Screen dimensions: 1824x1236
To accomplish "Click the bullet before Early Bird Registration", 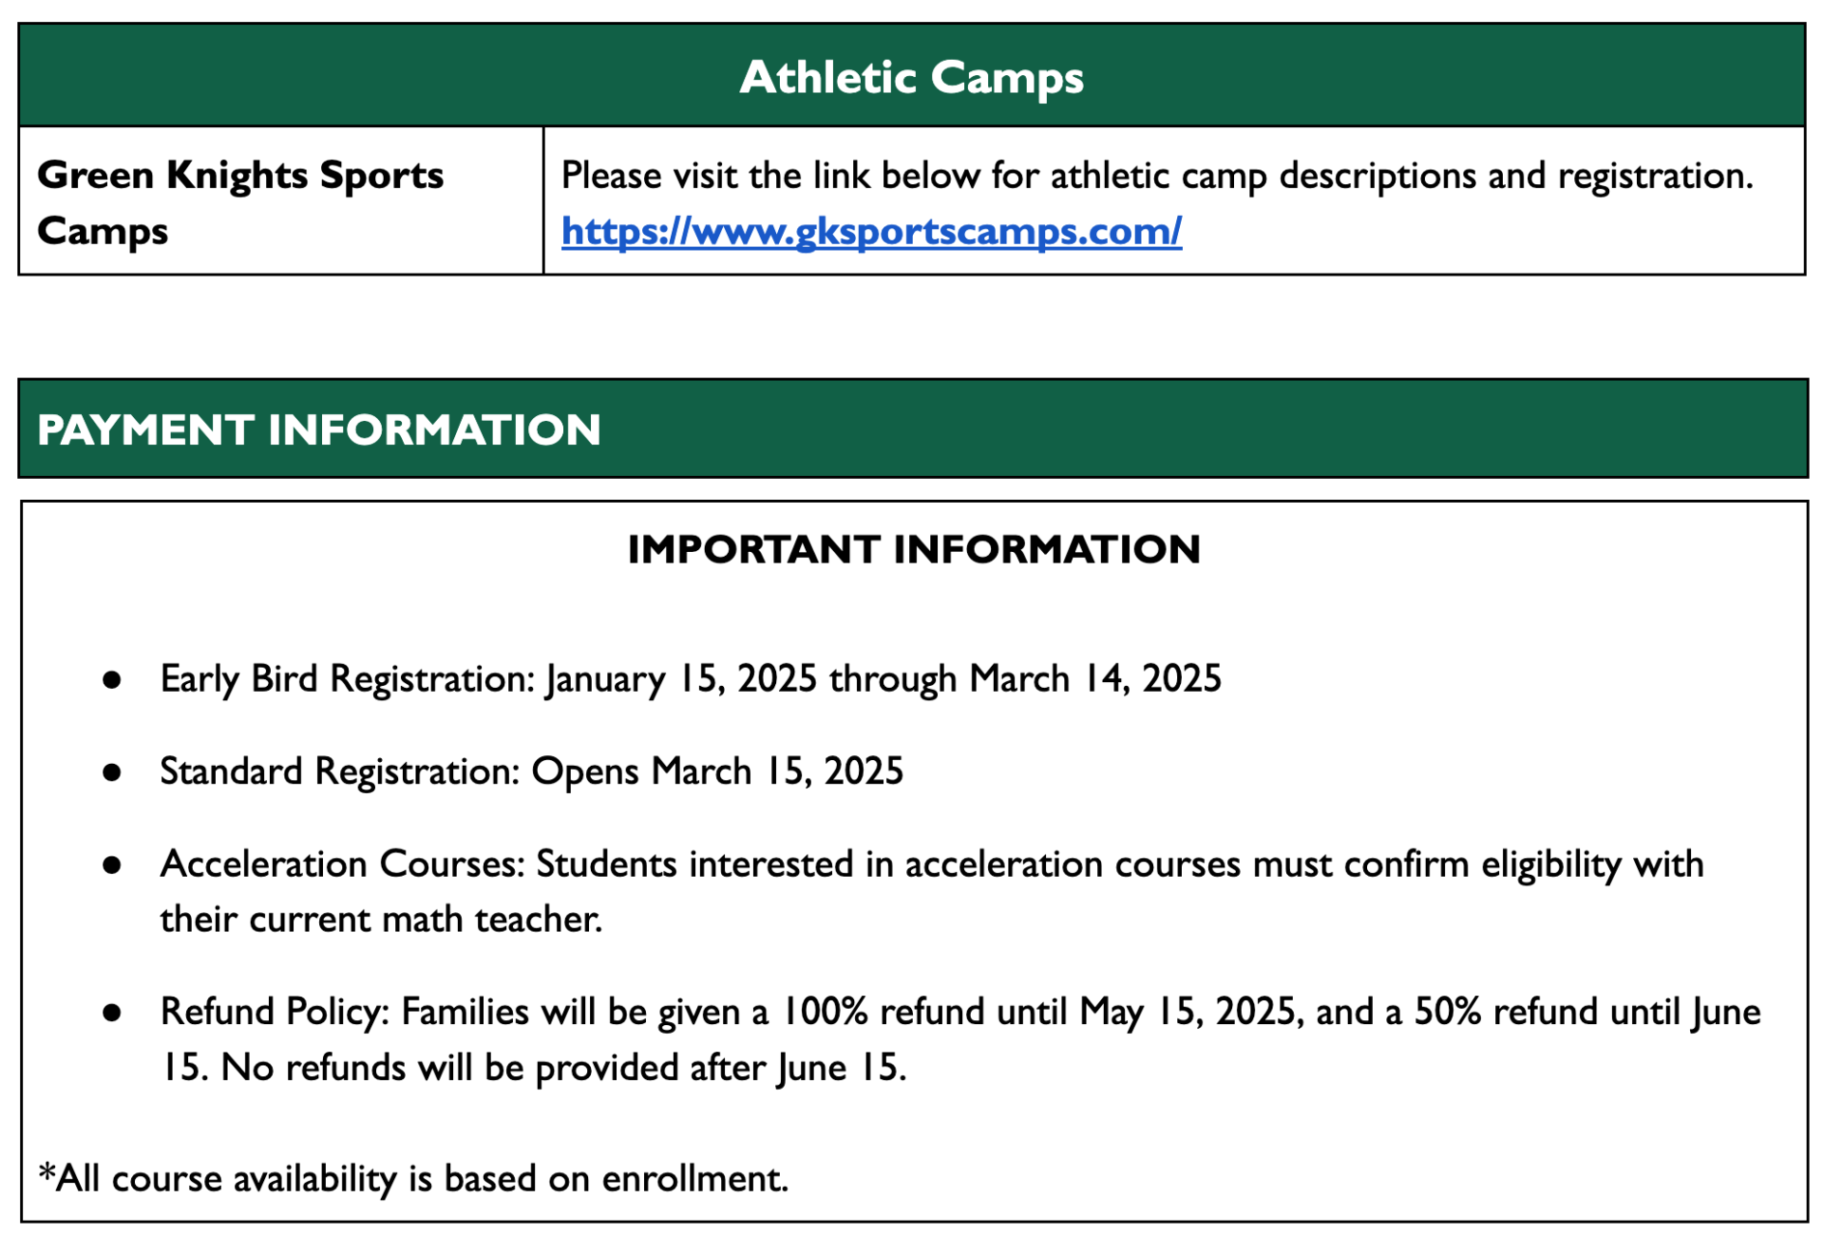I will pos(112,680).
